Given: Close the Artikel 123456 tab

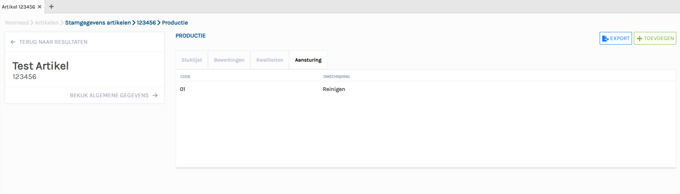Looking at the screenshot, I should [39, 7].
